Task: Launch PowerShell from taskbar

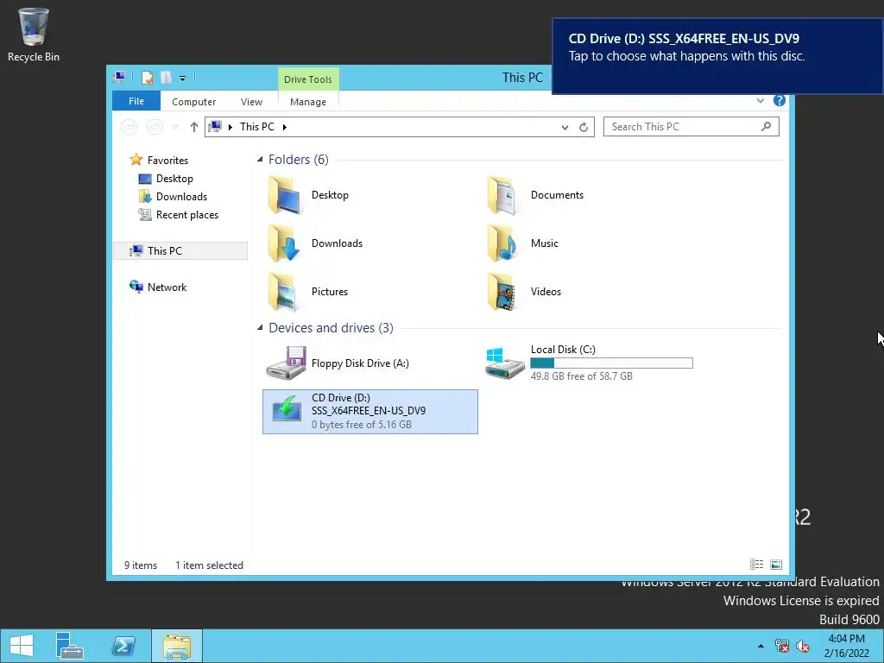Action: 123,646
